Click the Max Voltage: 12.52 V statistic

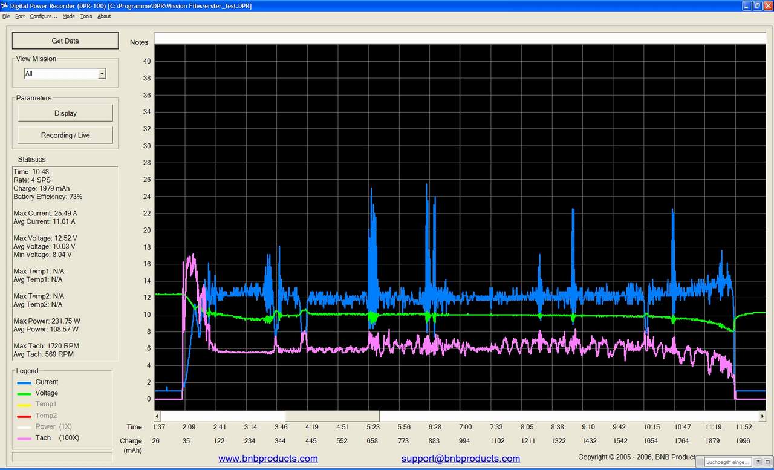pyautogui.click(x=45, y=238)
